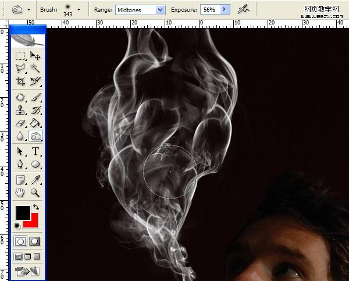This screenshot has width=349, height=281.
Task: Select the Hand tool
Action: (20, 193)
